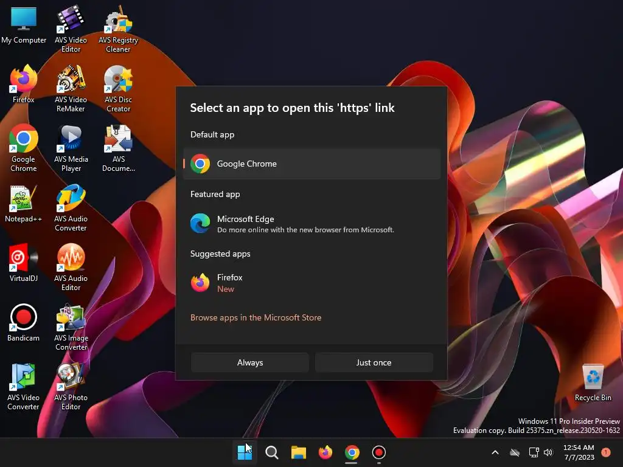Select the AVS Image Converter shortcut
This screenshot has height=467, width=623.
pos(71,328)
